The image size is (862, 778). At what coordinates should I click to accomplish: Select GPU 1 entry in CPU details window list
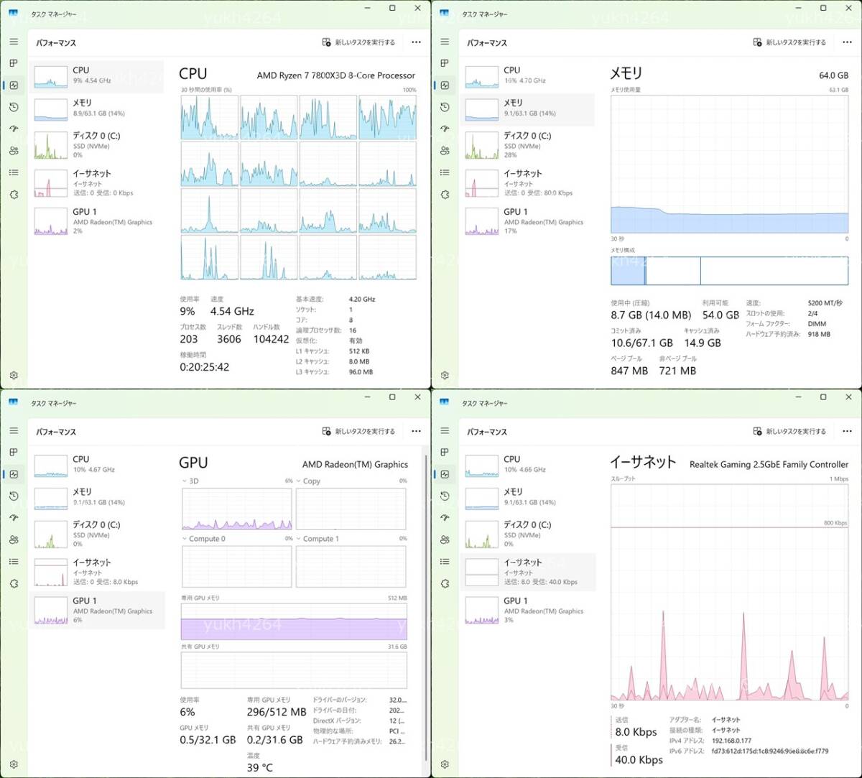tap(97, 221)
